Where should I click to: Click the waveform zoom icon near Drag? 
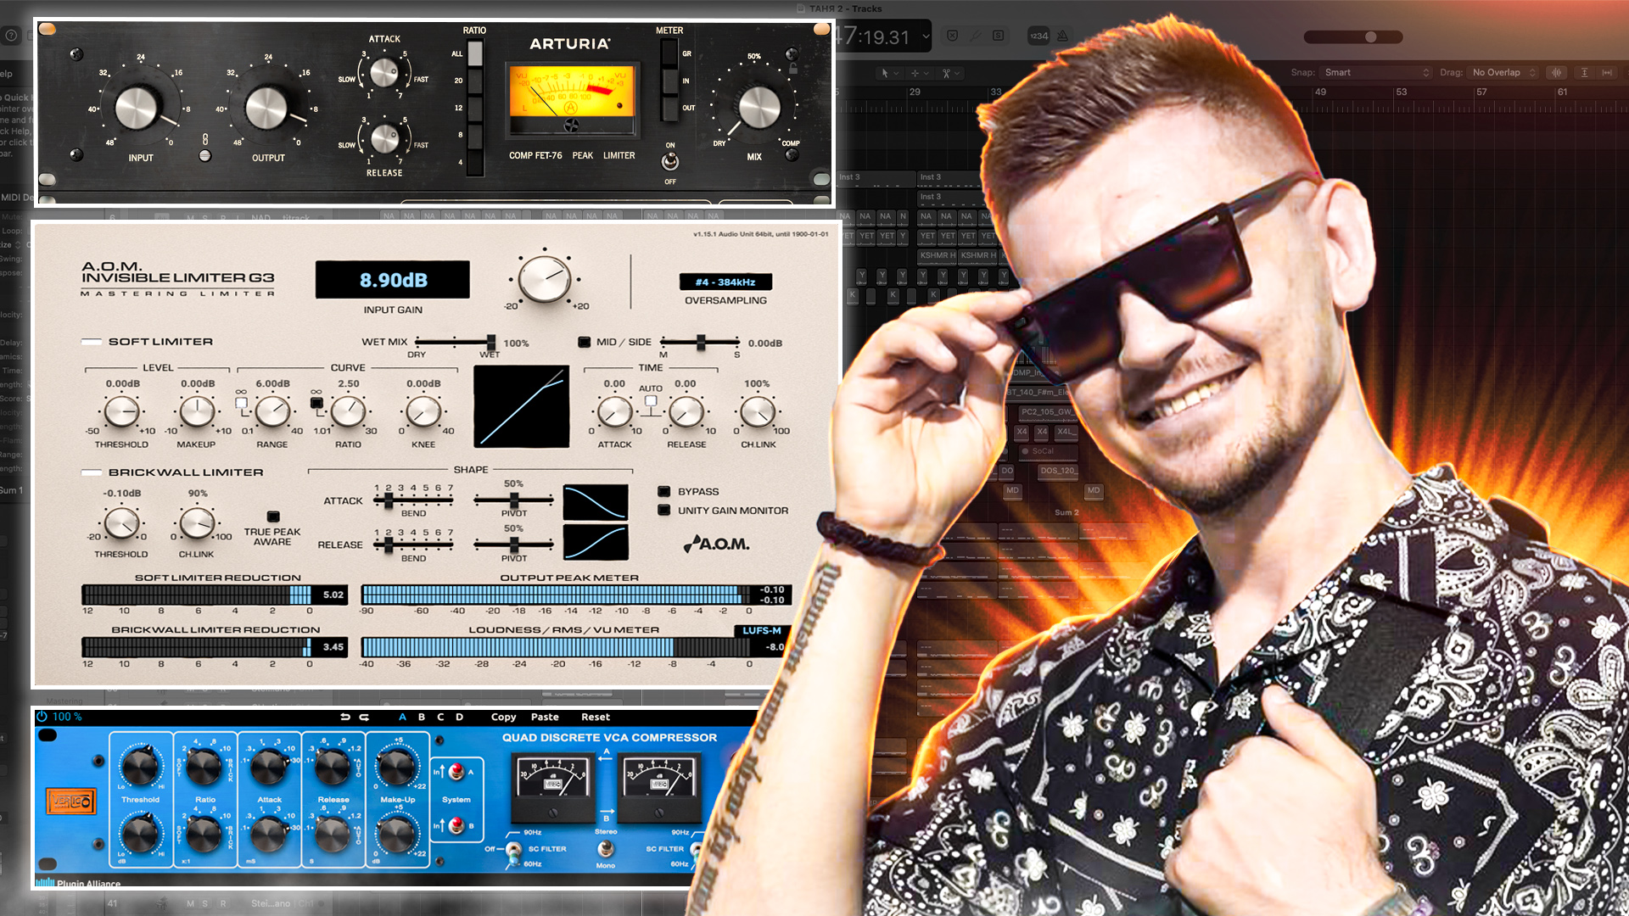pyautogui.click(x=1556, y=73)
